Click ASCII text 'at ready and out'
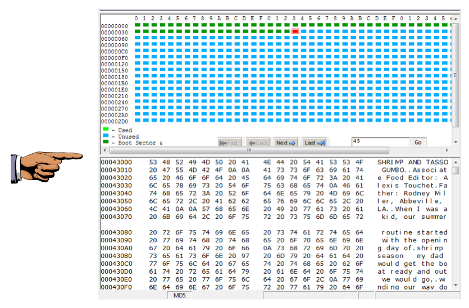 pos(412,272)
